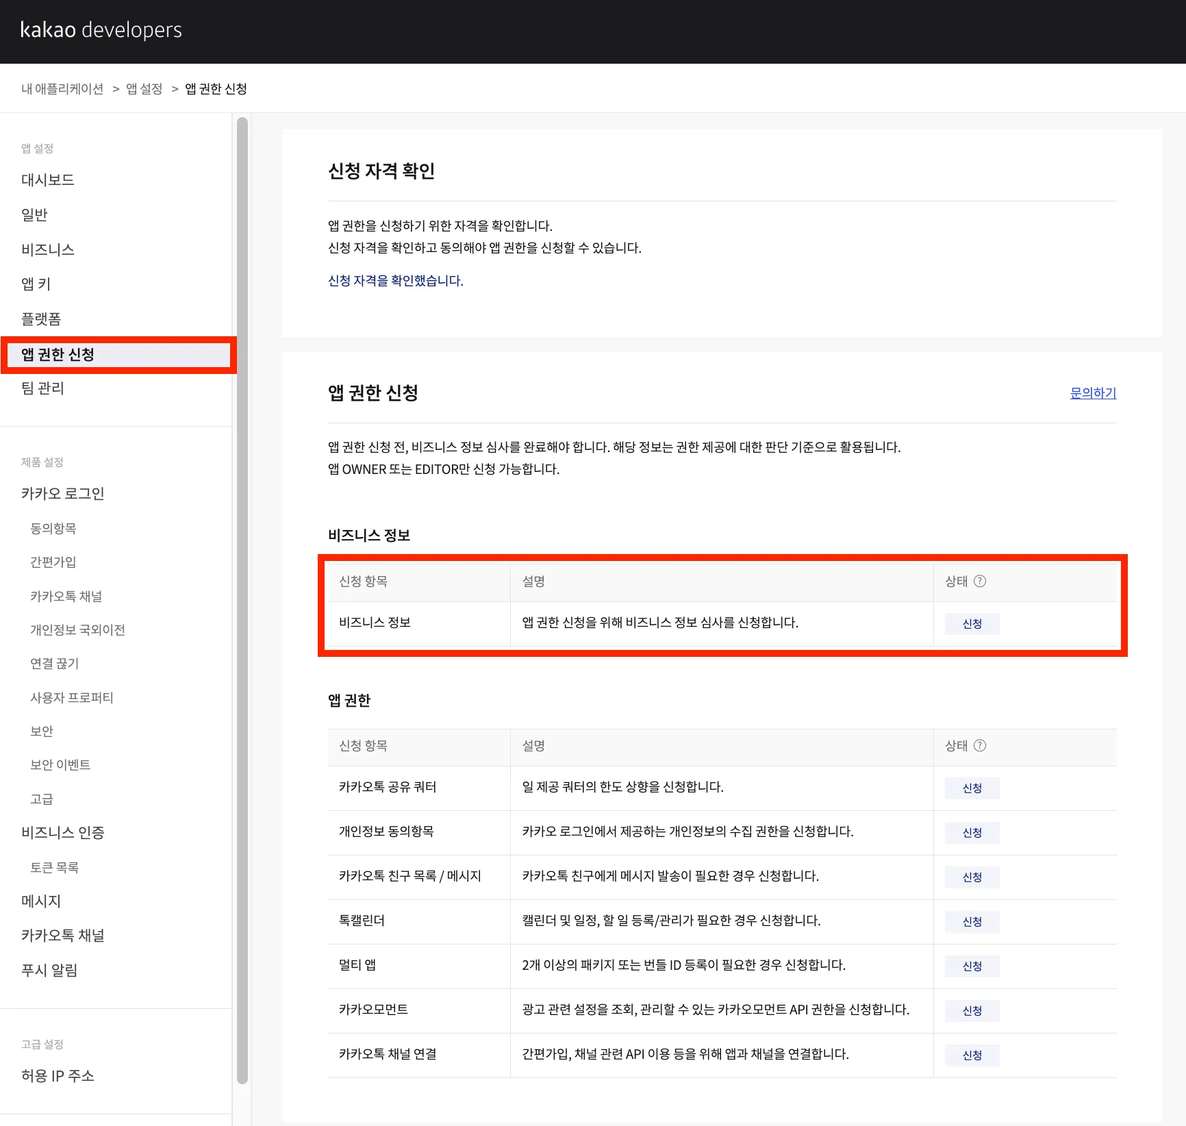The height and width of the screenshot is (1126, 1186).
Task: Open 앱 키 in sidebar
Action: (x=36, y=284)
